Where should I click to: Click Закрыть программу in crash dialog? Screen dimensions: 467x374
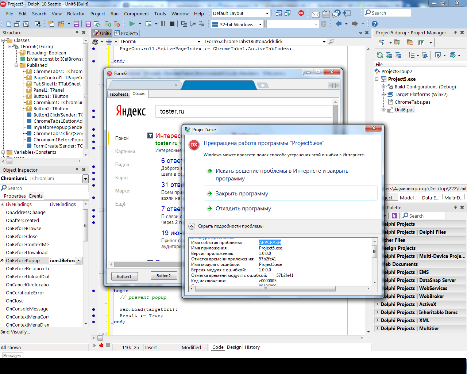coord(290,193)
